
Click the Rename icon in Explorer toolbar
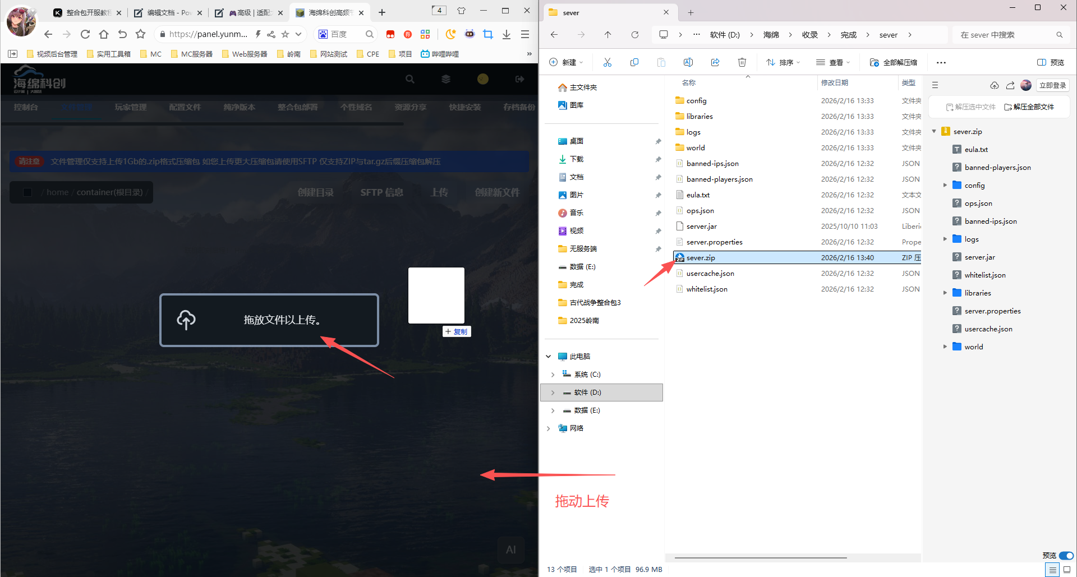(x=688, y=62)
